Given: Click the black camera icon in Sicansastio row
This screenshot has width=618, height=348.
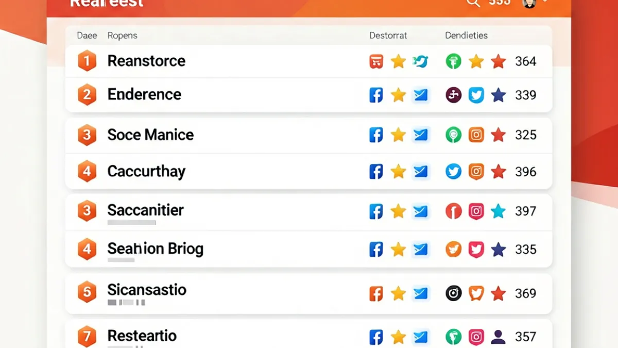Looking at the screenshot, I should (x=454, y=293).
